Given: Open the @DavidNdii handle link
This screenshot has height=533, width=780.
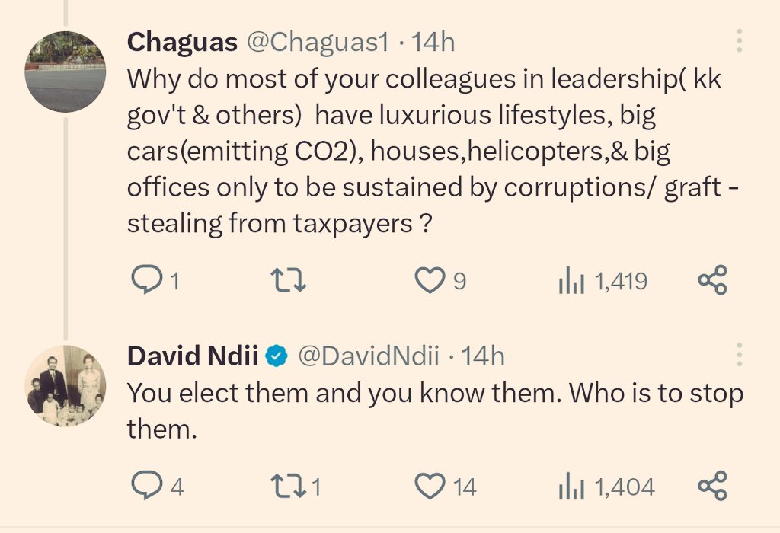Looking at the screenshot, I should tap(369, 356).
